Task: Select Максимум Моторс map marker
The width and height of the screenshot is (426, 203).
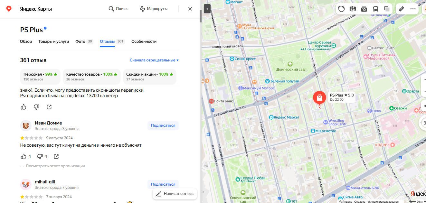Action: (240, 88)
